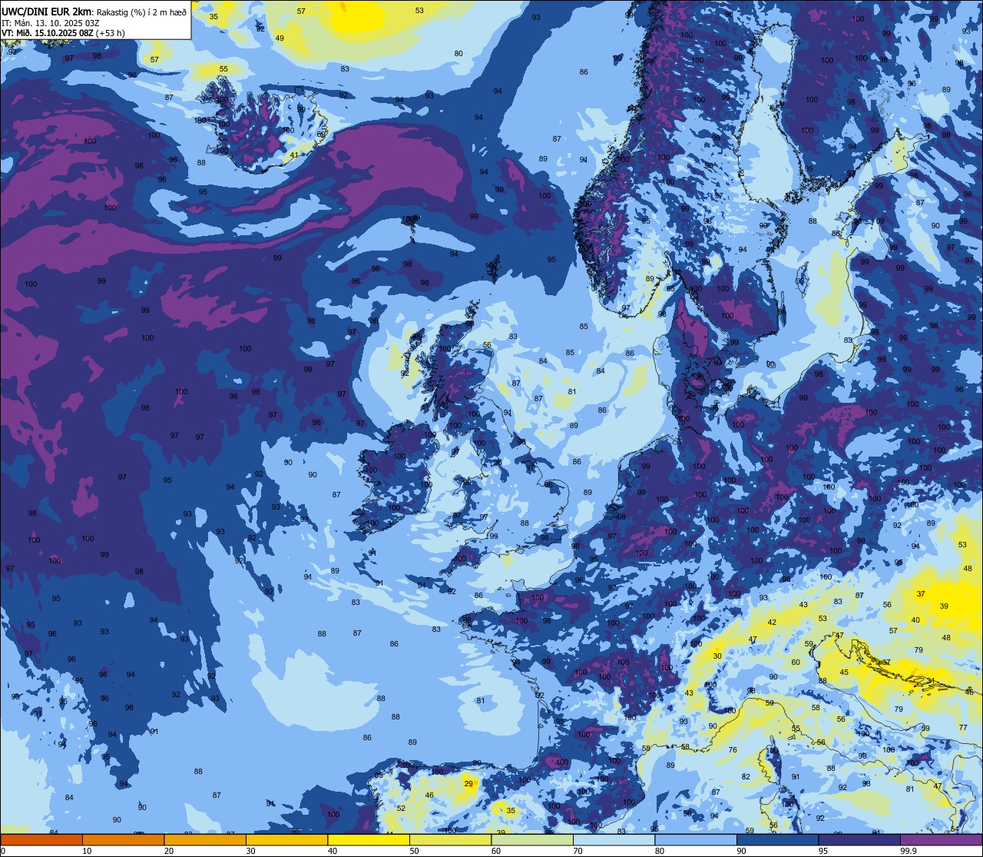Viewport: 983px width, 857px height.
Task: Click the 70–80 pale blue legend swatch
Action: 614,839
